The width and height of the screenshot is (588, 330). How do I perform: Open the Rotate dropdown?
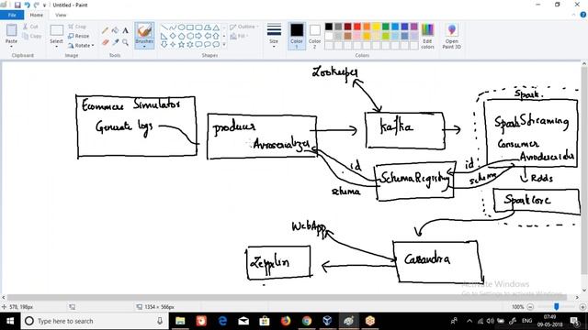(81, 45)
